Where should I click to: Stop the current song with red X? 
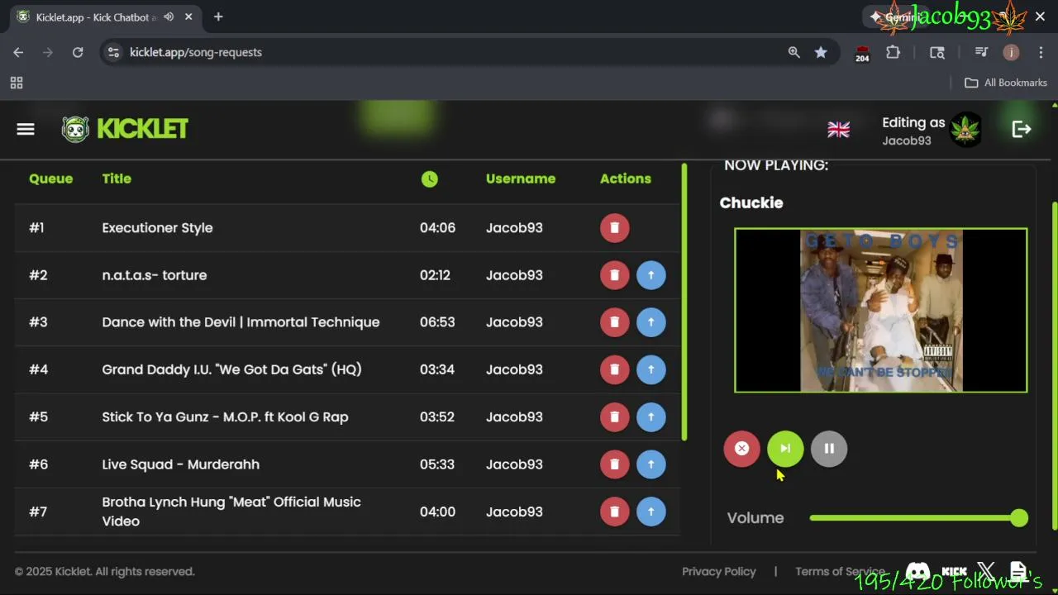click(x=741, y=449)
